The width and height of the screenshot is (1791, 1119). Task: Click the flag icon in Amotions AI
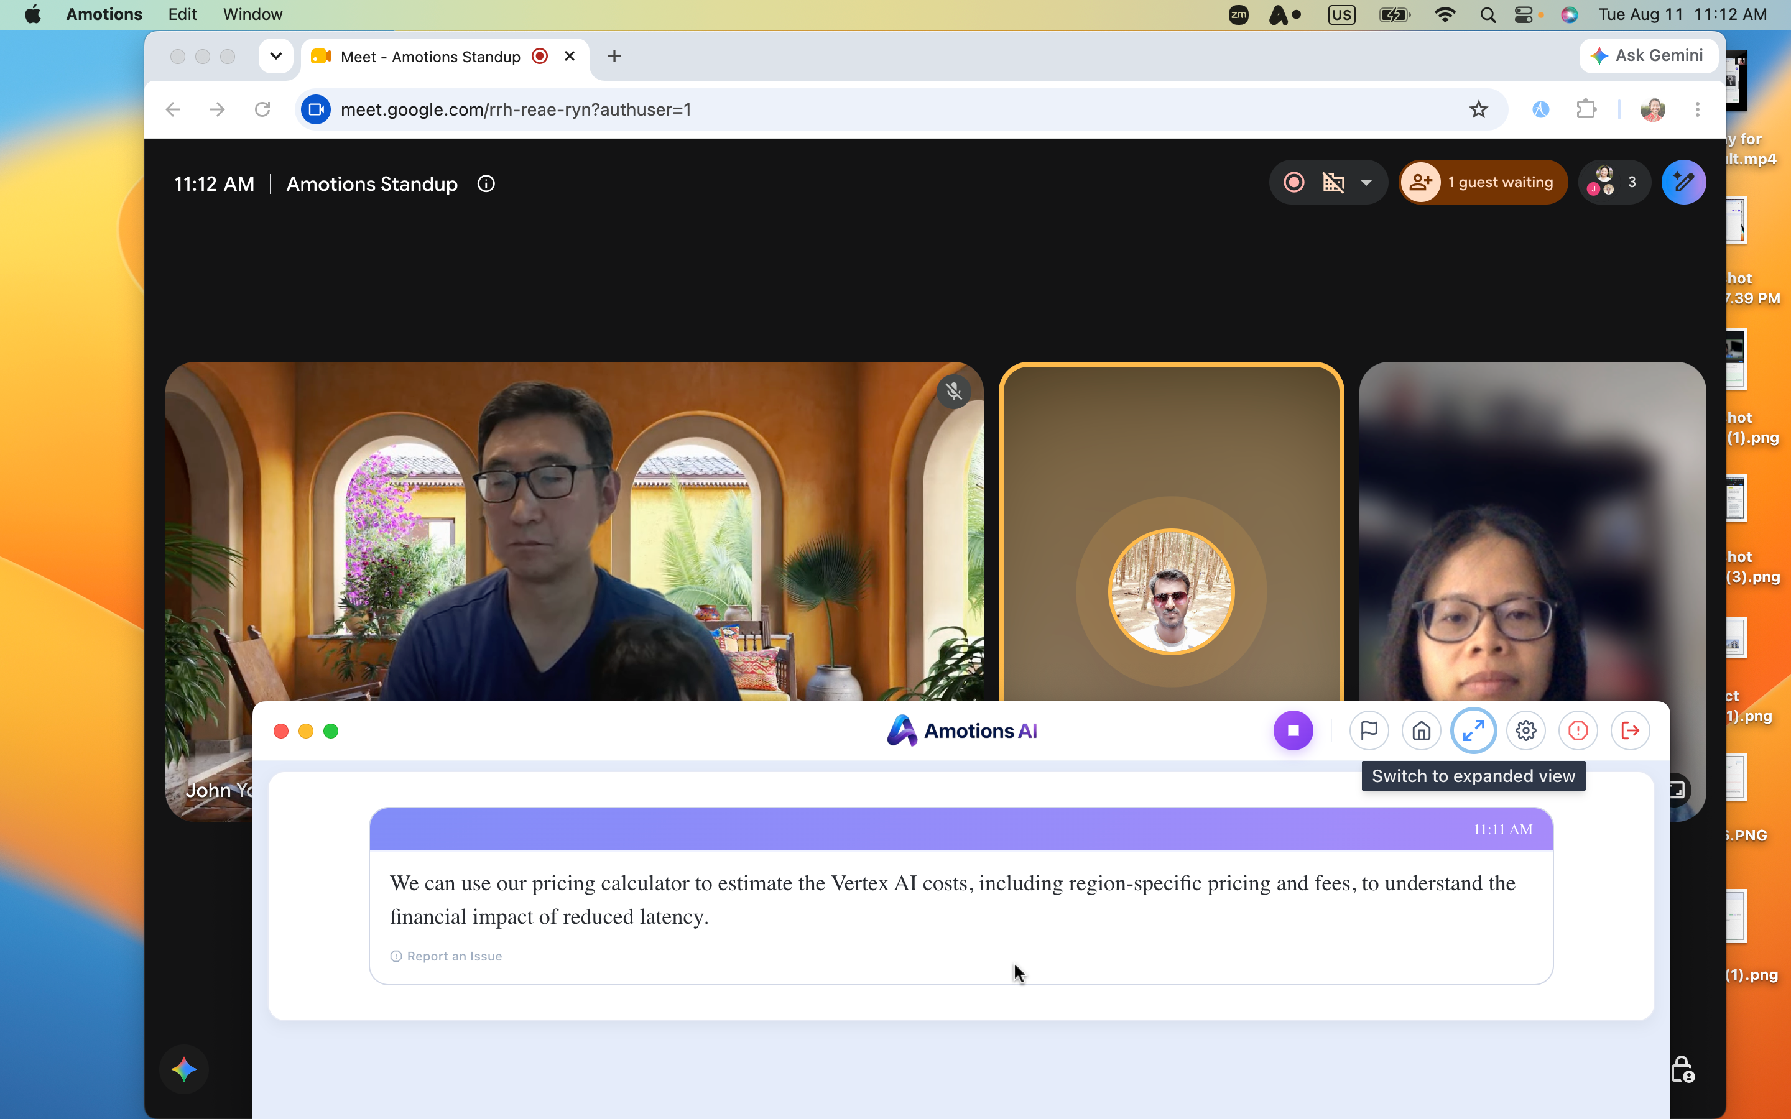pos(1368,730)
